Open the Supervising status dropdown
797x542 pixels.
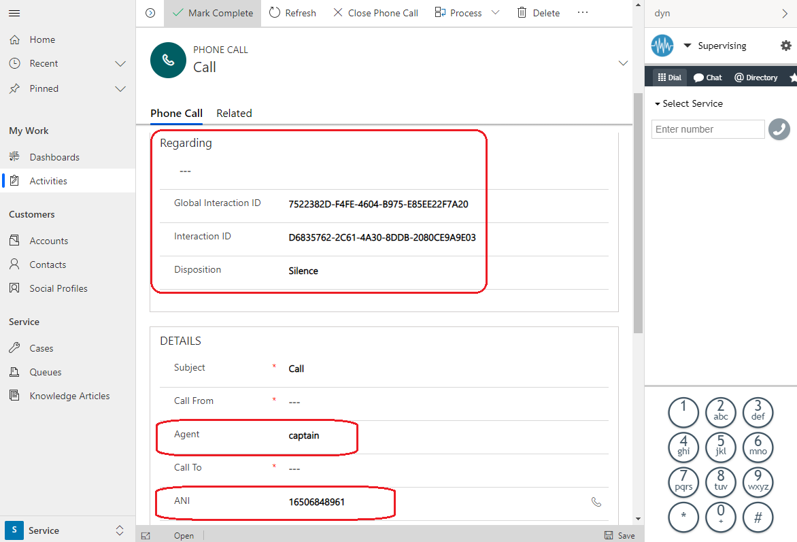pos(688,46)
